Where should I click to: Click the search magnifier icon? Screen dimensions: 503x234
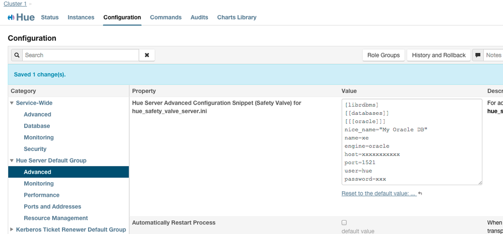point(16,55)
